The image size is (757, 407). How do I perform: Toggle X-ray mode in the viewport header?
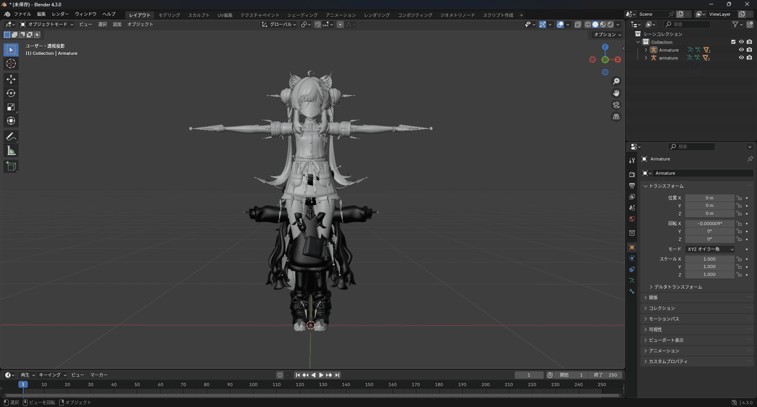point(577,25)
